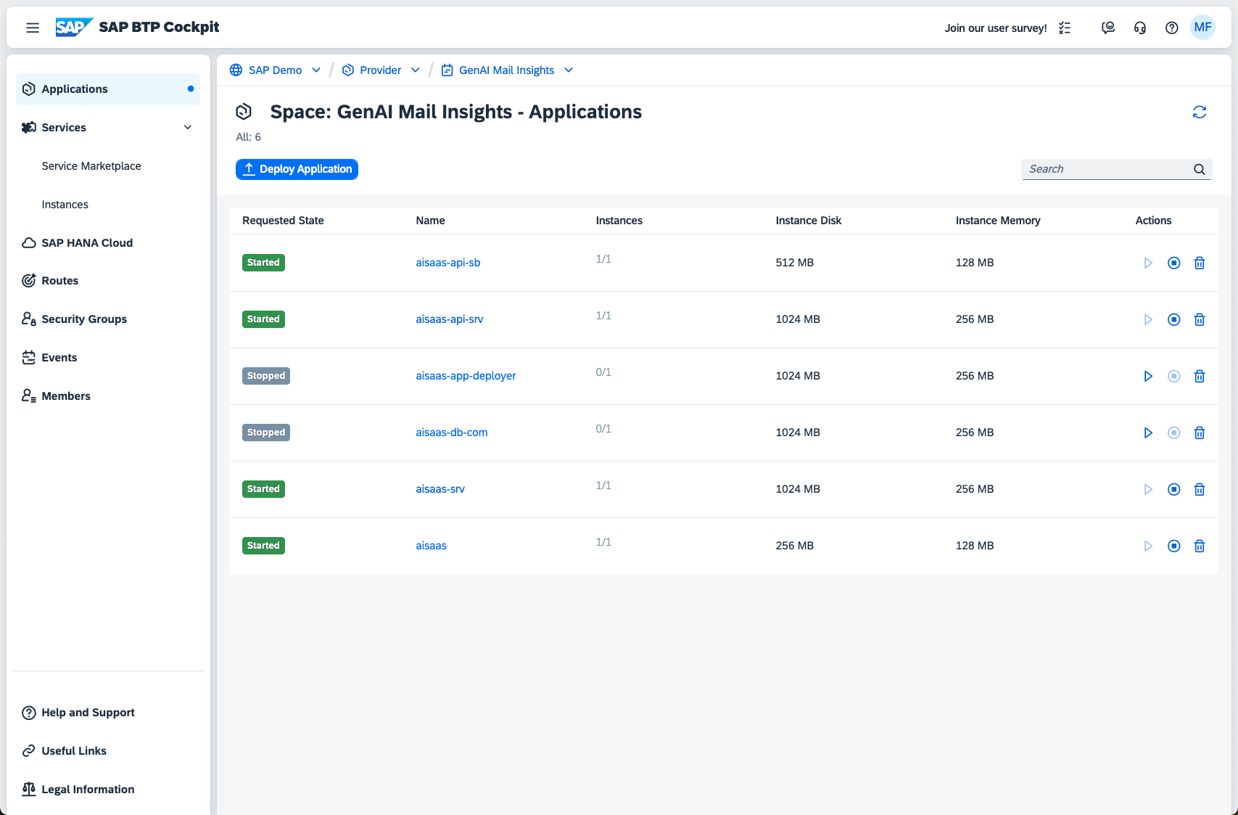
Task: Stop the aisaas-api-sb application
Action: [1174, 263]
